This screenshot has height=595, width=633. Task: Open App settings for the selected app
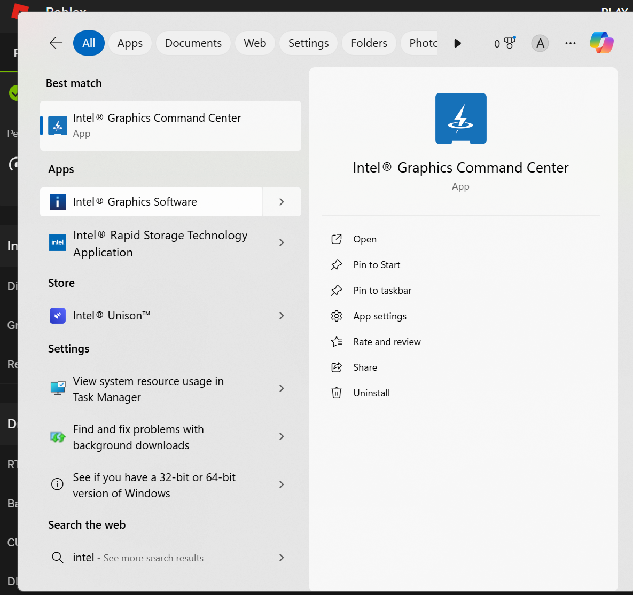[379, 316]
